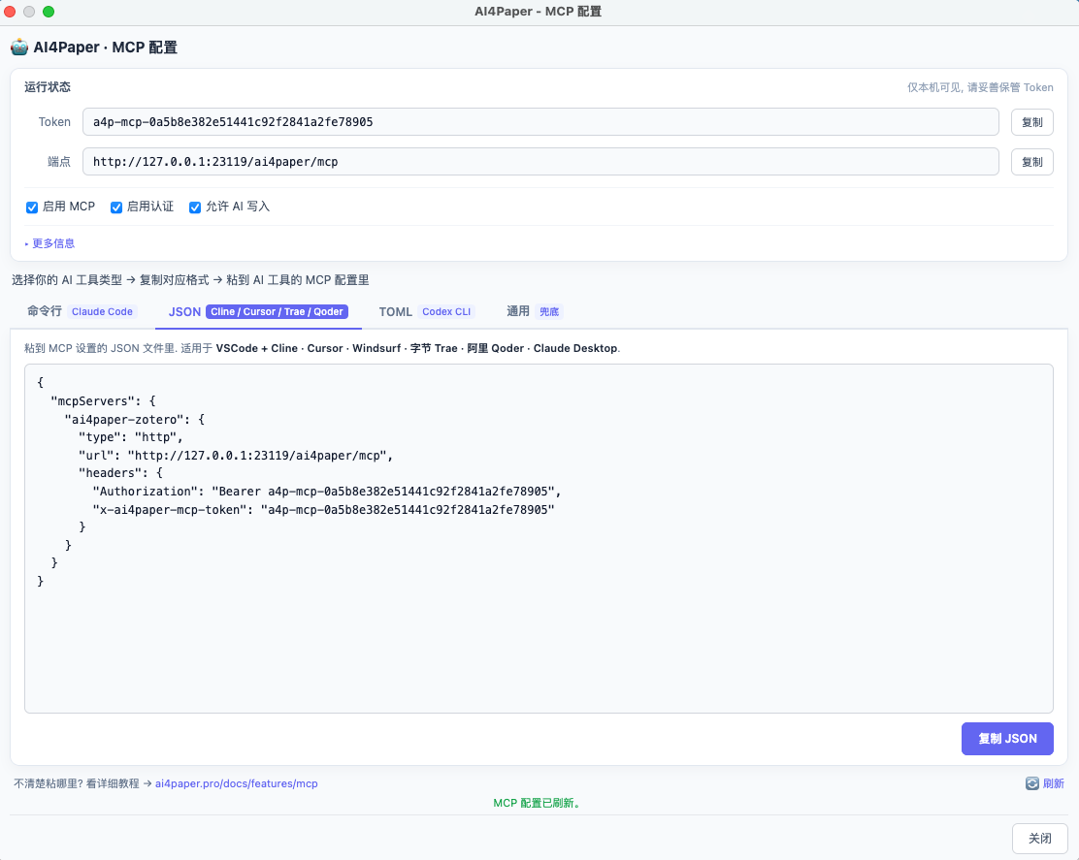Switch to the 命令行 Claude Code tab
1079x860 pixels.
click(x=81, y=311)
